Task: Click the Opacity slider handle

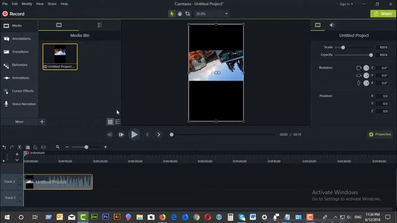Action: (x=371, y=55)
